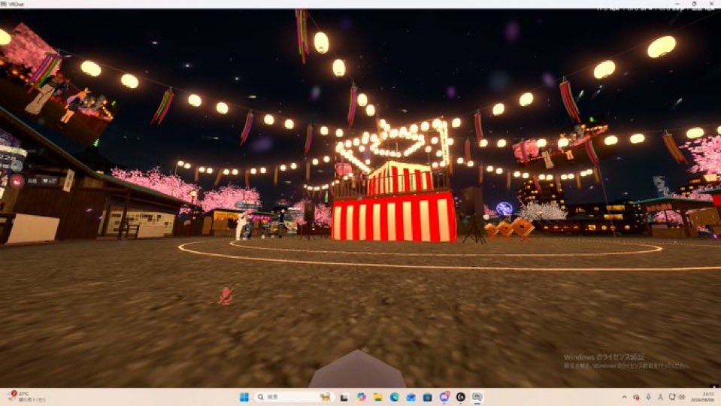Click the small red figure on the ground

click(226, 296)
